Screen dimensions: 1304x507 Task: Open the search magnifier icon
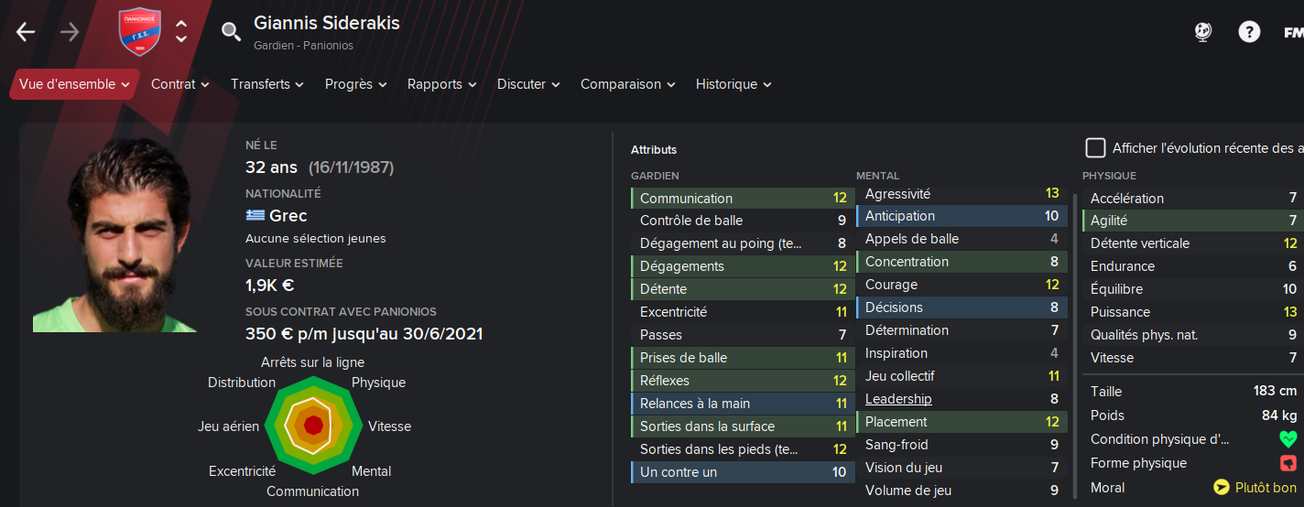[x=231, y=32]
